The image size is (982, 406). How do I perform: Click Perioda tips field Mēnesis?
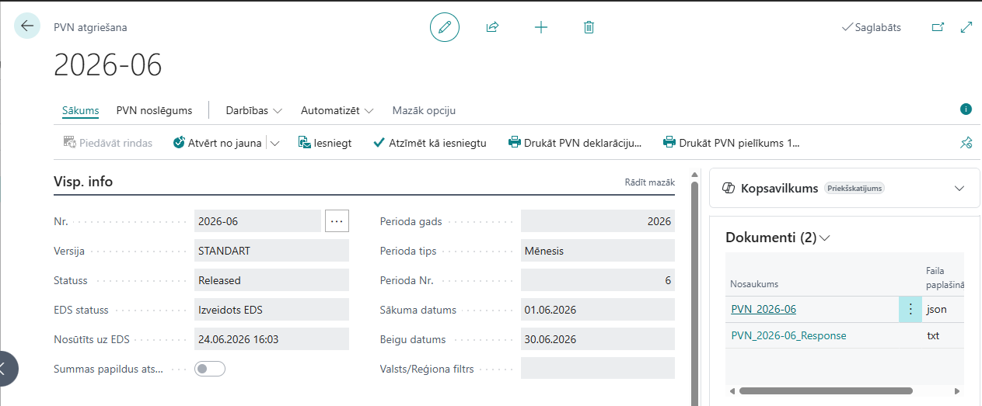click(598, 251)
